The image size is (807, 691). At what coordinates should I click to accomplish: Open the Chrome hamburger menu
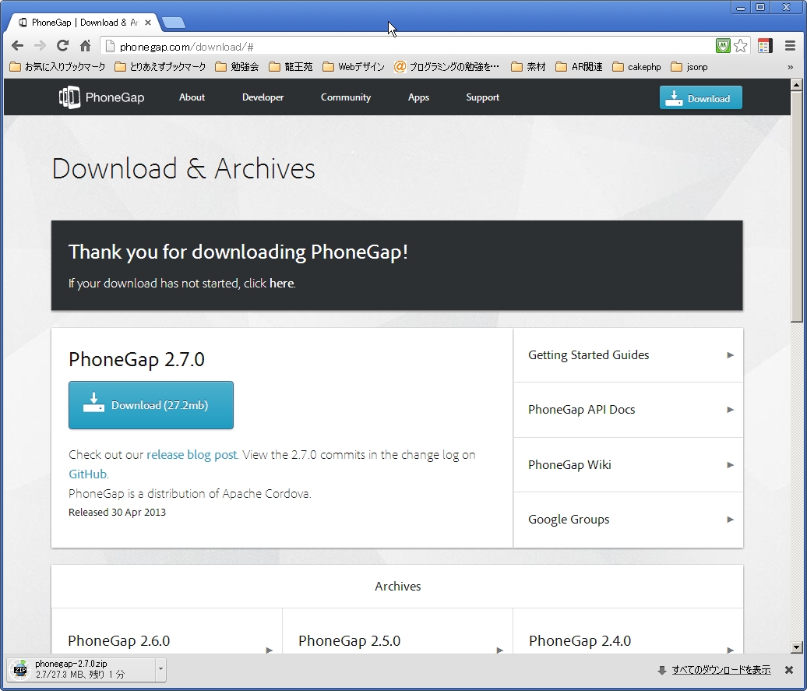click(790, 46)
